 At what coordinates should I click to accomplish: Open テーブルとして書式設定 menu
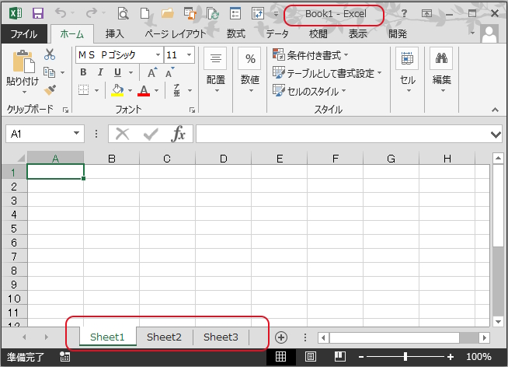pyautogui.click(x=327, y=73)
